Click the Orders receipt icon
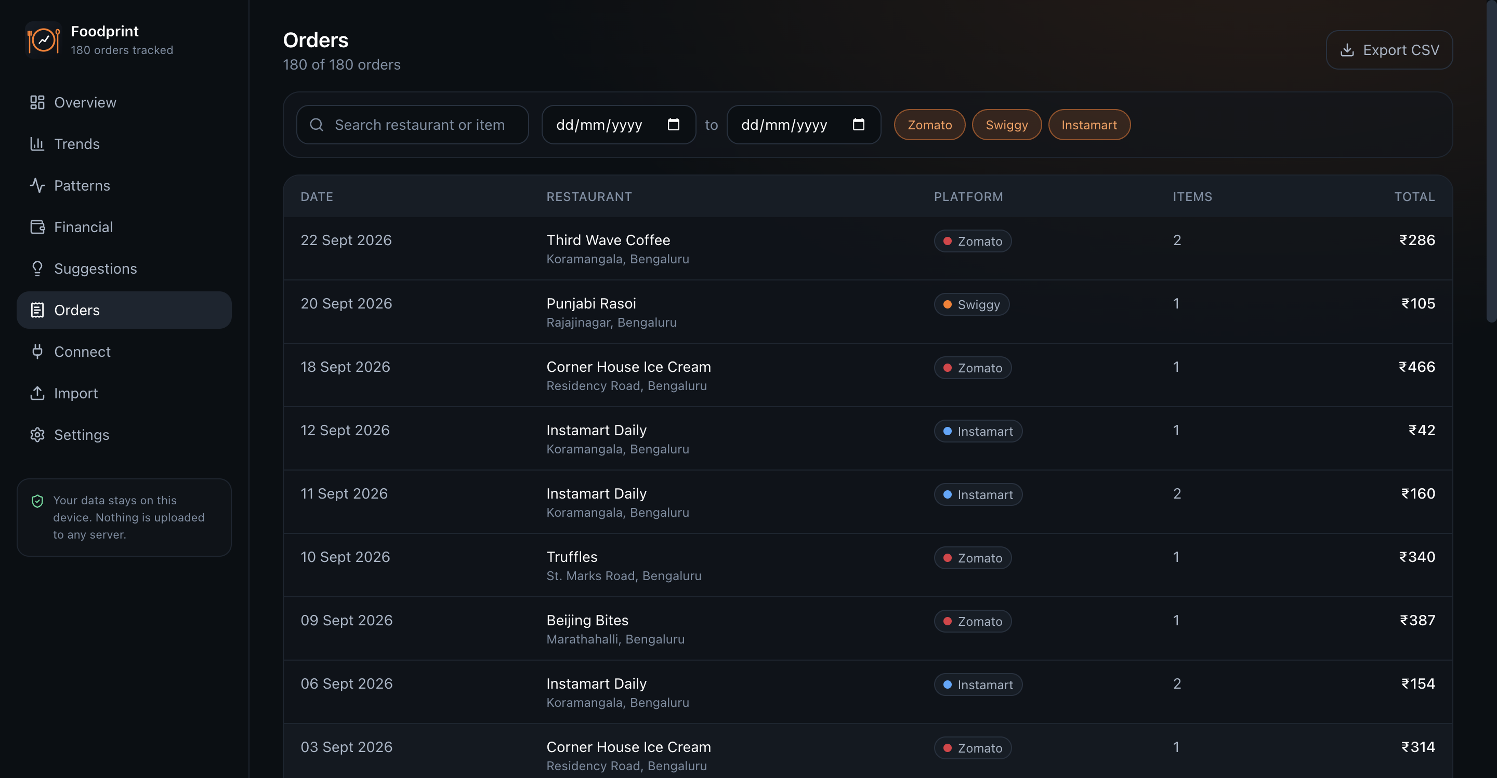1497x778 pixels. coord(37,310)
